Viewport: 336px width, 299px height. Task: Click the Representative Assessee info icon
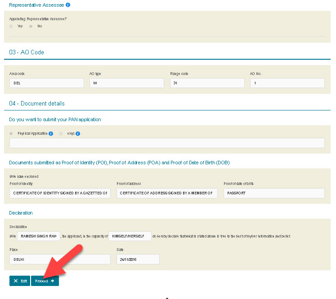68,5
